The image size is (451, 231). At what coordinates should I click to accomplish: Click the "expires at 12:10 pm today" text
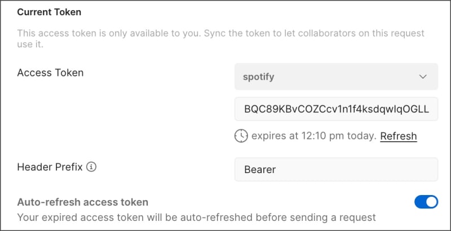click(313, 136)
